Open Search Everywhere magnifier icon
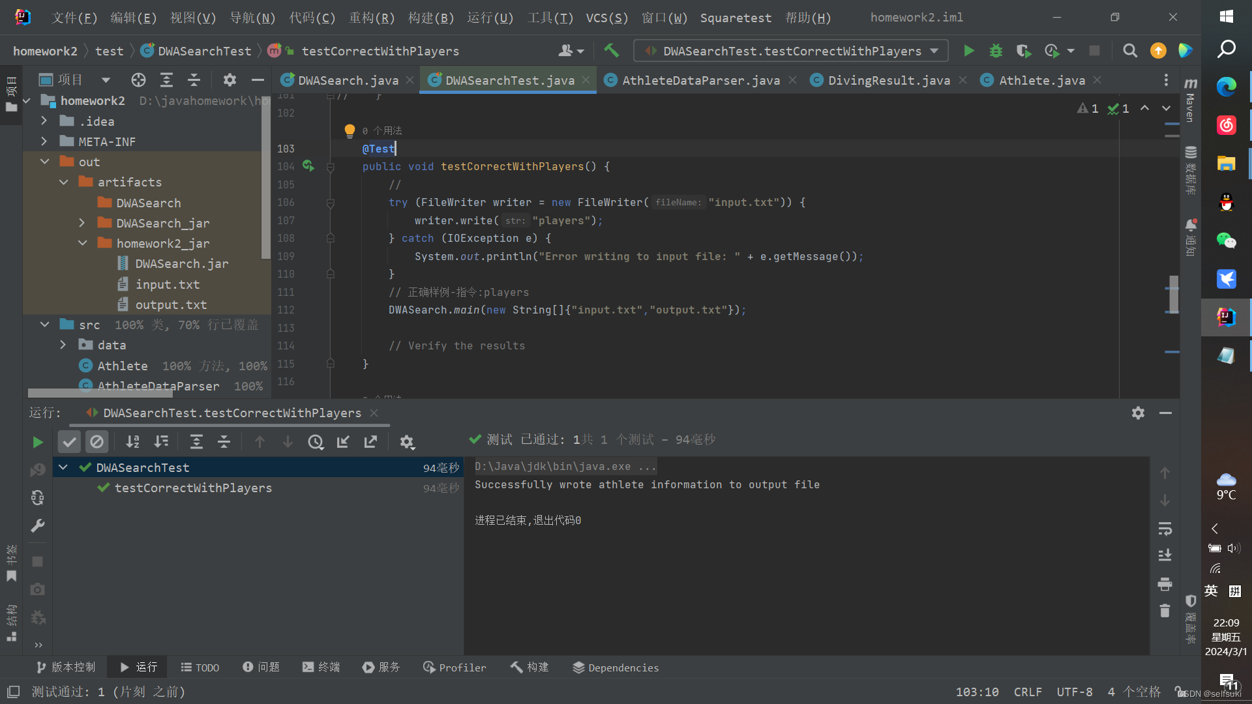Viewport: 1252px width, 704px height. [x=1130, y=51]
